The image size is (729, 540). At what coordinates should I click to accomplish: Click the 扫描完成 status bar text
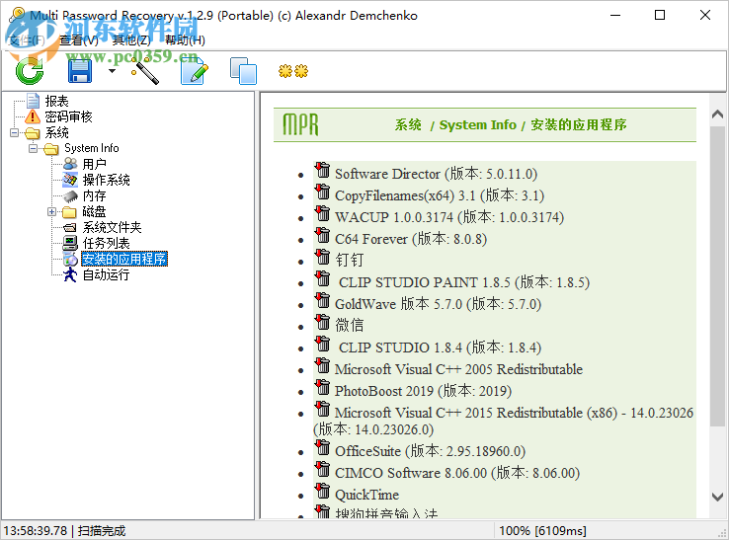click(102, 531)
